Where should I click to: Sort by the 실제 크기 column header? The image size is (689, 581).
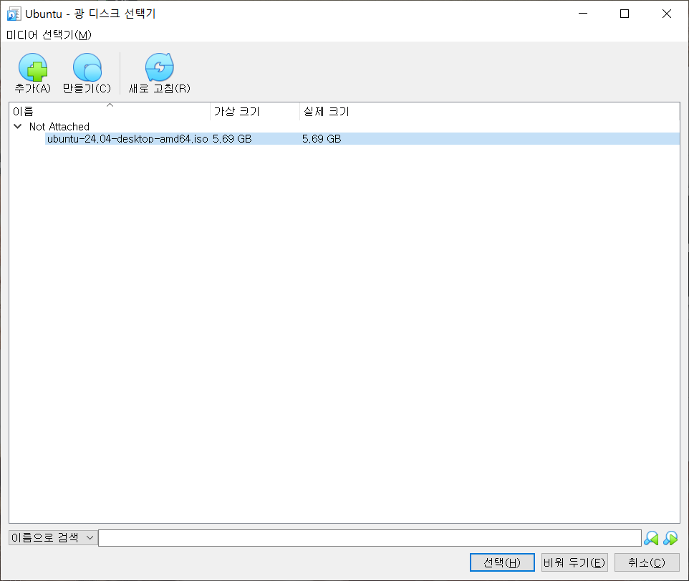coord(326,112)
